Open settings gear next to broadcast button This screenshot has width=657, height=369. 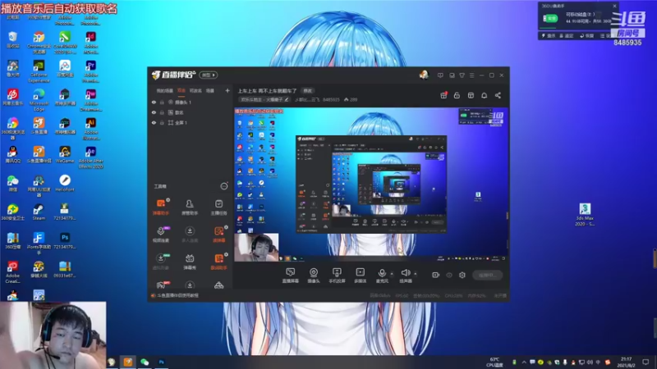point(462,275)
